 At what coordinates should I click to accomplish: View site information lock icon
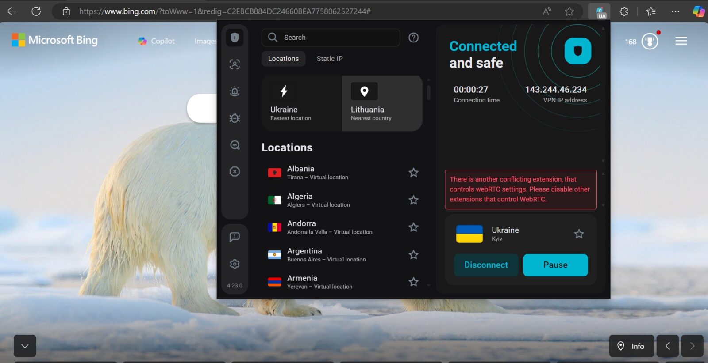pos(66,11)
